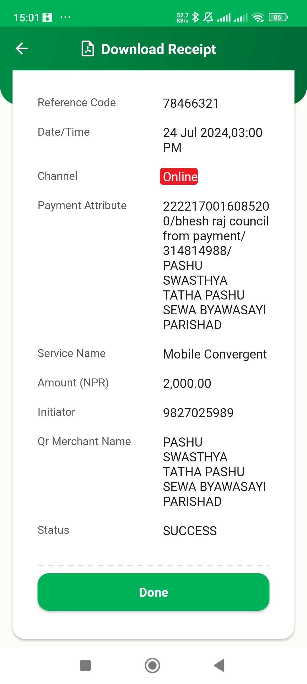Tap the Android back triangle button

(x=219, y=665)
